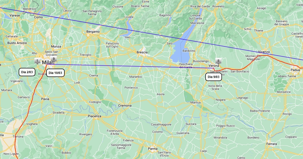Screen dimensions: 303x159
Task: Click the Verona city label
Action: [x=214, y=66]
